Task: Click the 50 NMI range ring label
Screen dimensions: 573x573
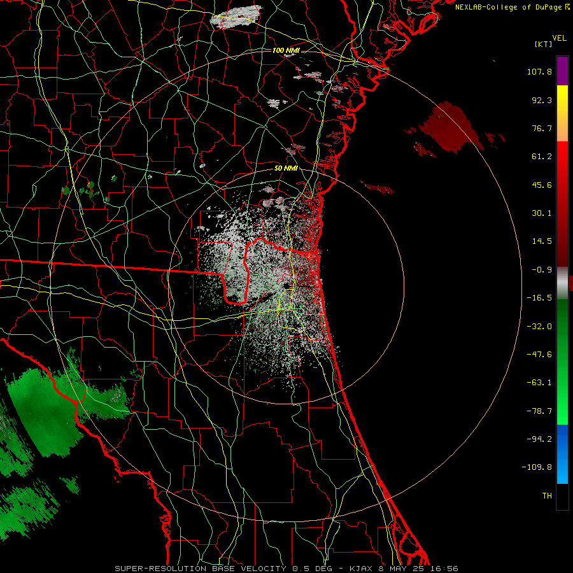Action: [286, 169]
